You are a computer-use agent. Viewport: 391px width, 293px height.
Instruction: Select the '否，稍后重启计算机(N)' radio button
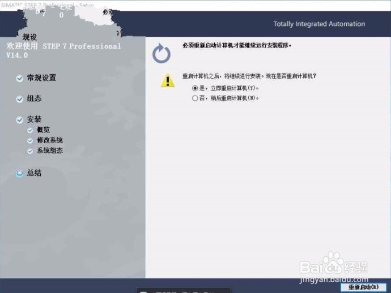(195, 98)
